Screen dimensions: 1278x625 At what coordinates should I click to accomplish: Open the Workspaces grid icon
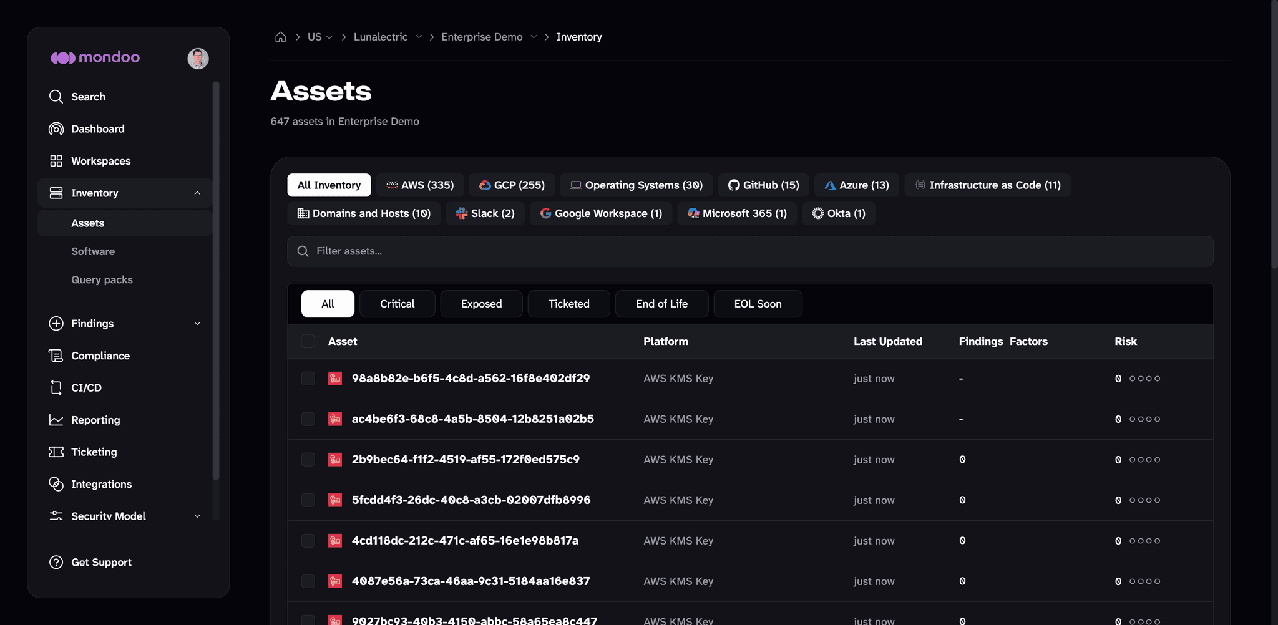pos(56,161)
